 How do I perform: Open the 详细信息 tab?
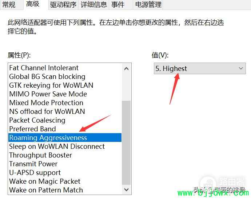pyautogui.click(x=93, y=4)
